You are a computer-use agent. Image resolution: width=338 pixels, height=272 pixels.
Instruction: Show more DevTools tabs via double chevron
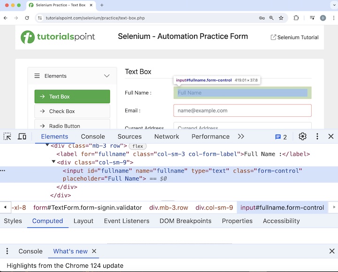tap(241, 136)
